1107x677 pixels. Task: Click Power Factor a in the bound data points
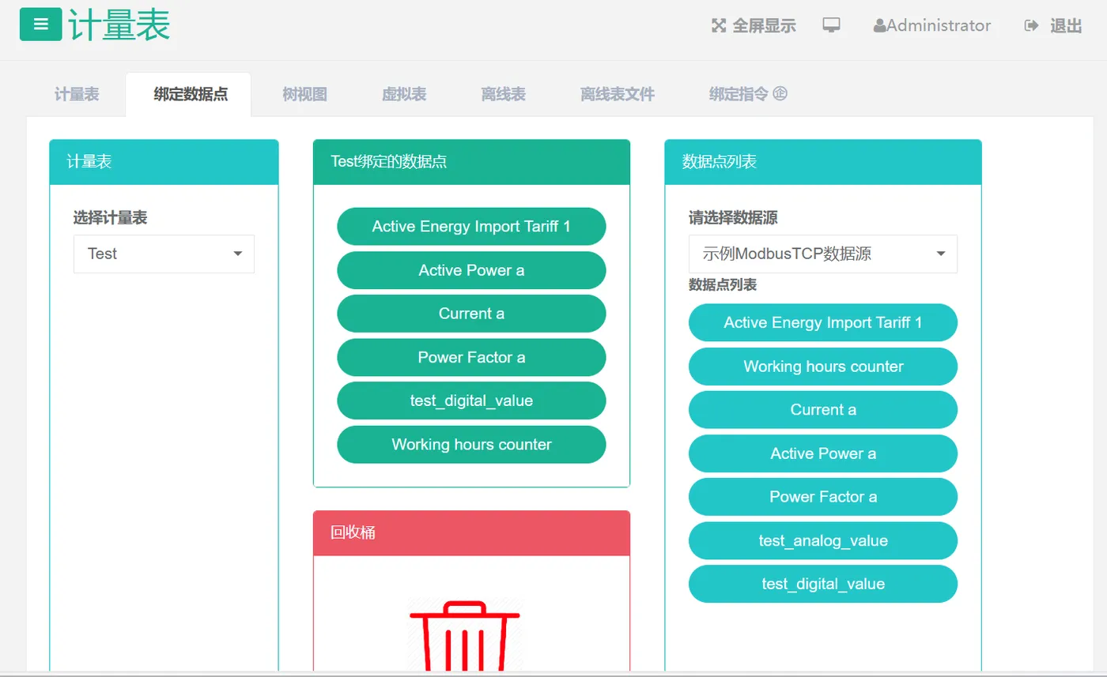tap(471, 357)
